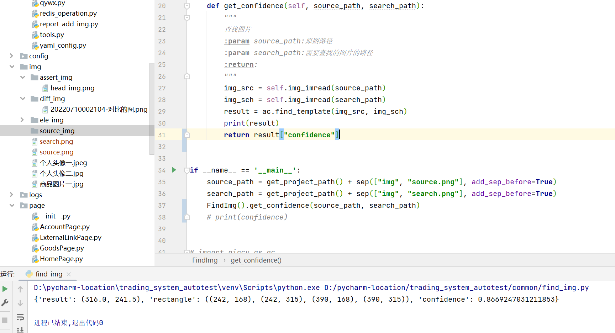Viewport: 615px width, 333px height.
Task: Expand the ele_img folder
Action: (22, 120)
